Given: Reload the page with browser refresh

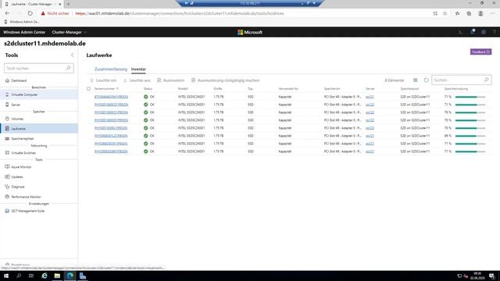Looking at the screenshot, I should [30, 13].
